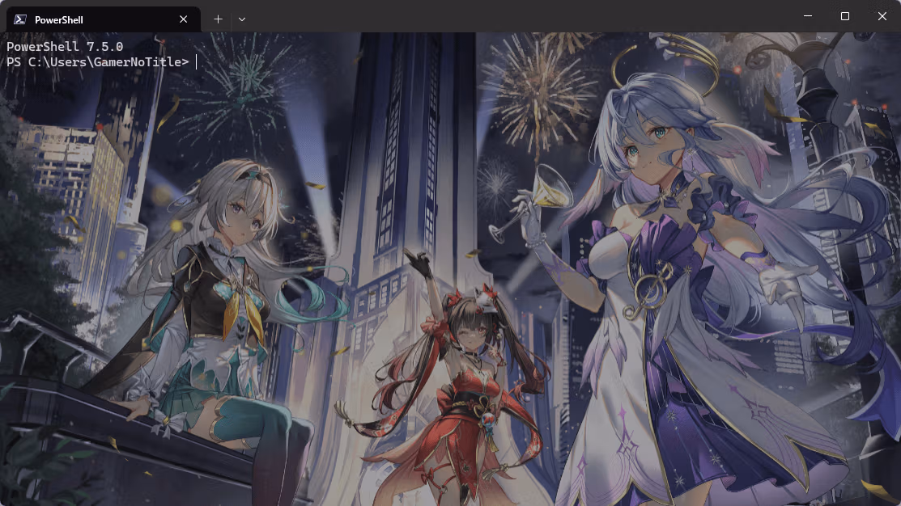Click the 'PowerShell 7.5.0' version text
This screenshot has height=506, width=901.
tap(65, 46)
